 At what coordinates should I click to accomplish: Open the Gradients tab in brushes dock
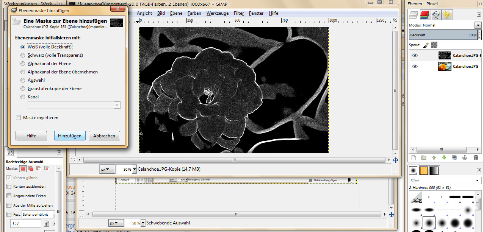click(x=434, y=170)
